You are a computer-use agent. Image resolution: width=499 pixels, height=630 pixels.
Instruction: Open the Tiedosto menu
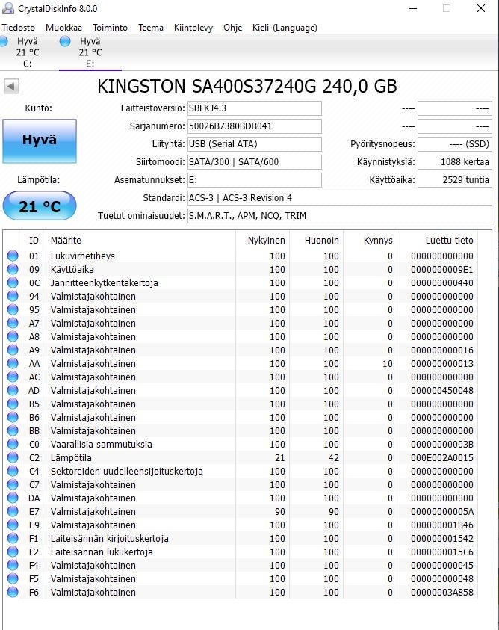click(x=19, y=28)
